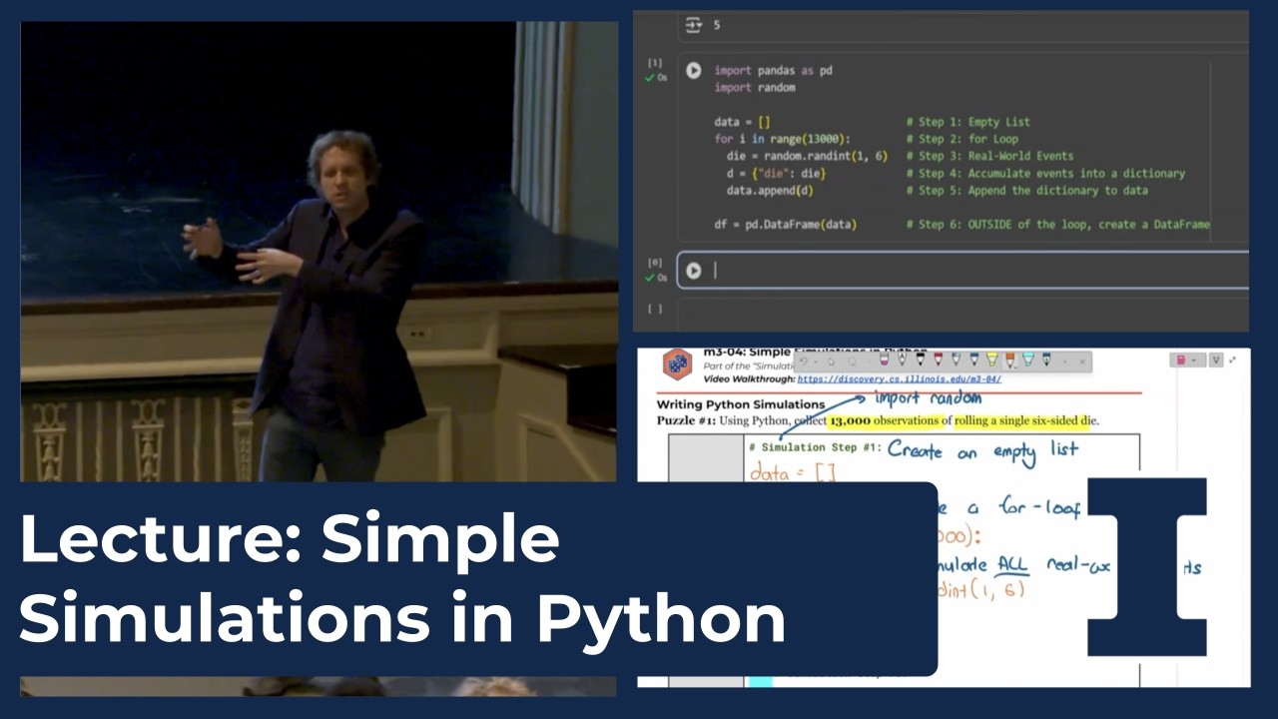Click the "Writing Python Simulations" heading
This screenshot has width=1278, height=719.
tap(741, 404)
